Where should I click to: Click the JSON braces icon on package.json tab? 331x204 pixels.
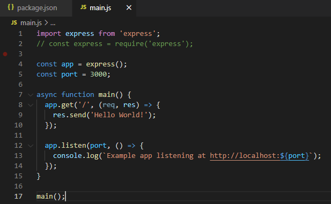11,7
